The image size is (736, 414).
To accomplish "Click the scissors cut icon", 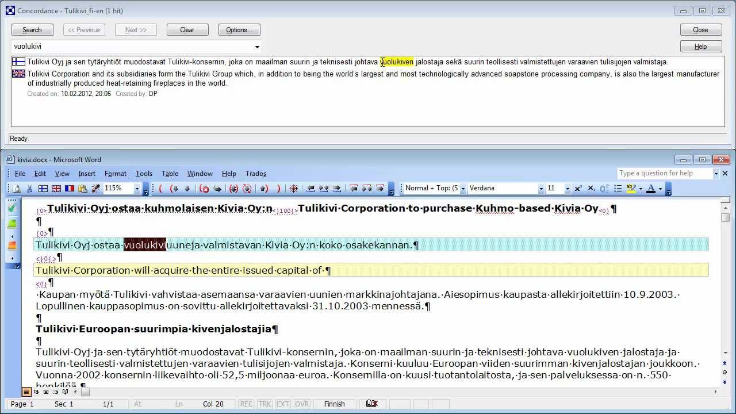I will pyautogui.click(x=29, y=188).
